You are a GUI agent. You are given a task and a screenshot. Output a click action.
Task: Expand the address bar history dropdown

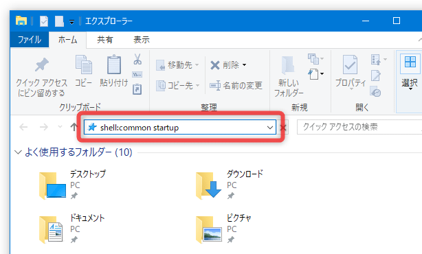270,128
